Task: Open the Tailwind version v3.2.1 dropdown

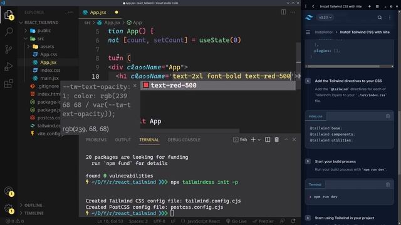Action: click(x=325, y=17)
